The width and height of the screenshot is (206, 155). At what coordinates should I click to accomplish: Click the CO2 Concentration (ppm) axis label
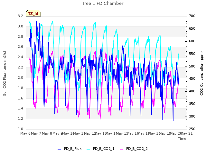pos(201,73)
